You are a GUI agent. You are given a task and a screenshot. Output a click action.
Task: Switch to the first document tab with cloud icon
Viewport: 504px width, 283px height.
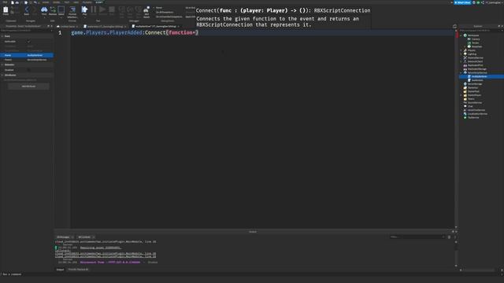68,26
